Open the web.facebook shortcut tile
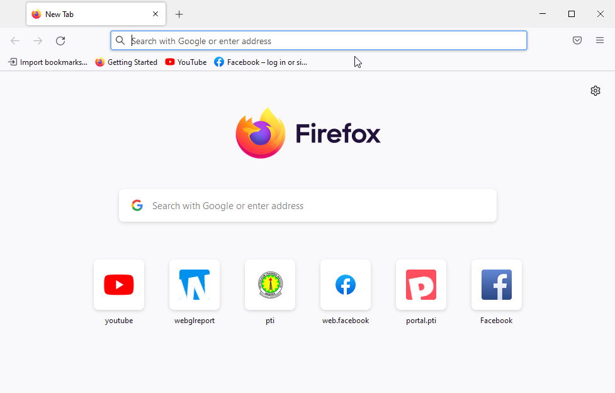615x393 pixels. click(x=346, y=285)
